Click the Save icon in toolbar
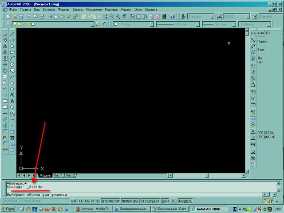The image size is (284, 213). (22, 16)
